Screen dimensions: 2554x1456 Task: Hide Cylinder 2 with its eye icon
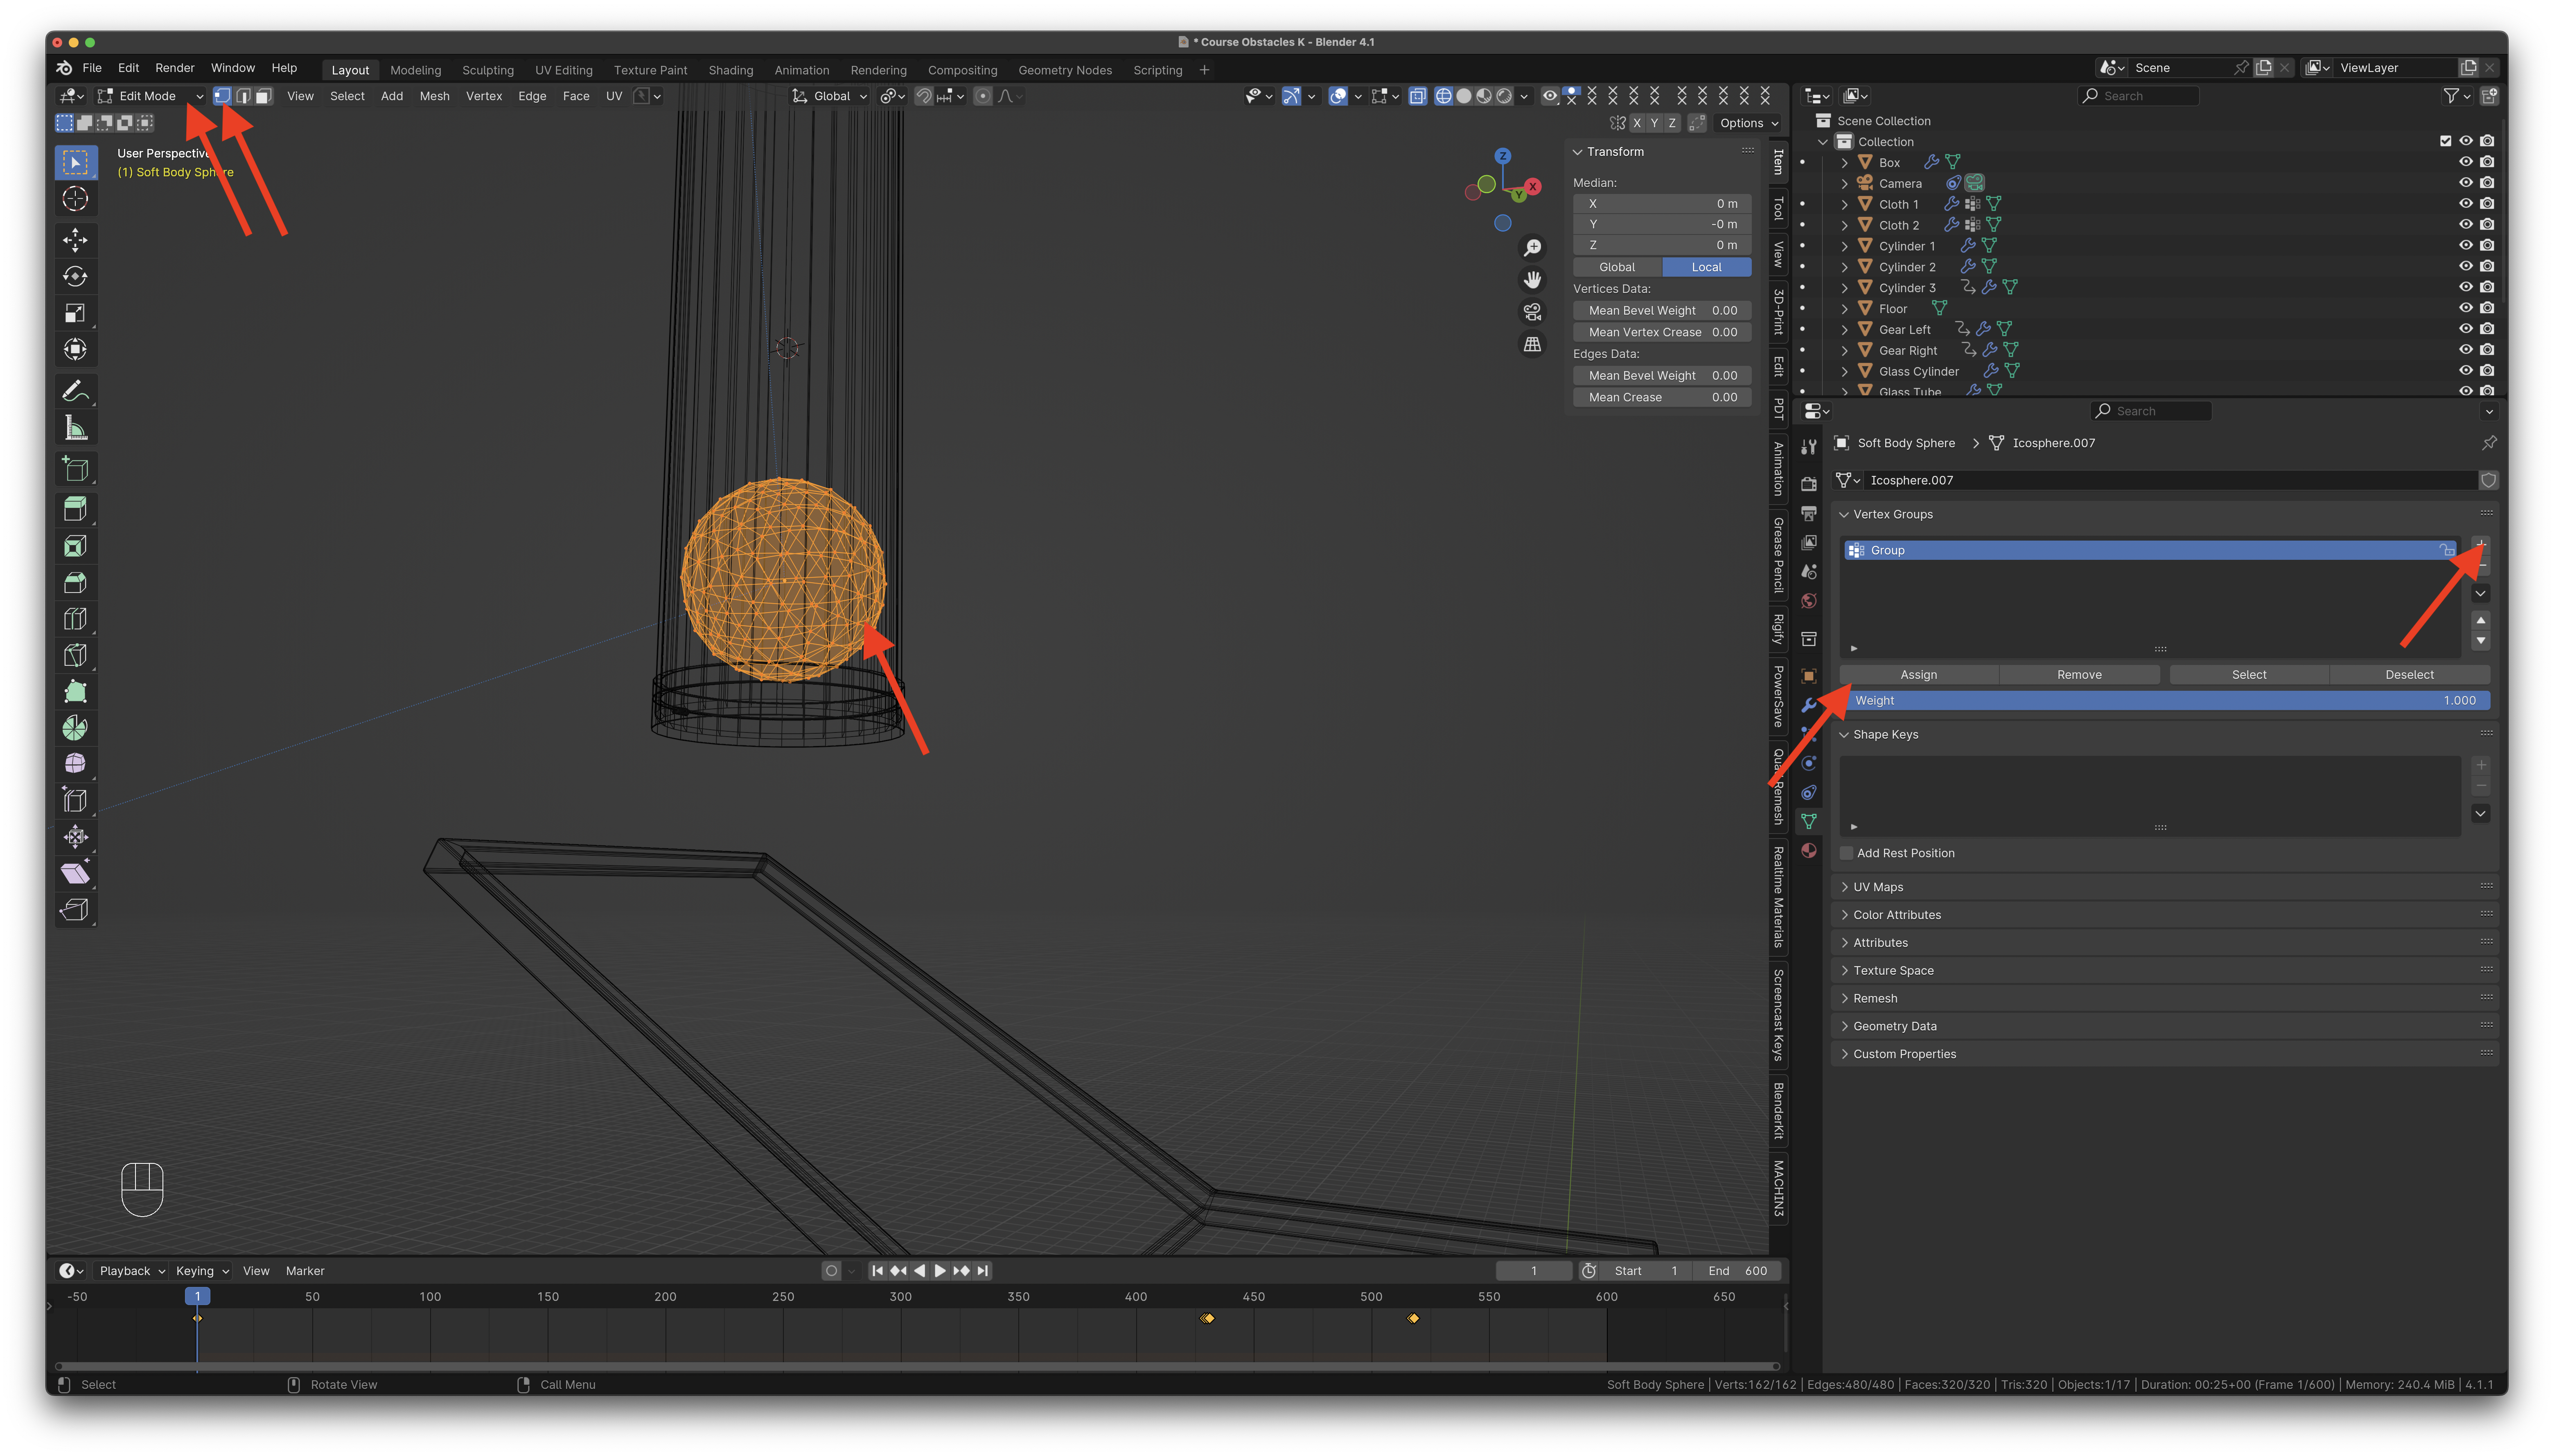(2465, 266)
